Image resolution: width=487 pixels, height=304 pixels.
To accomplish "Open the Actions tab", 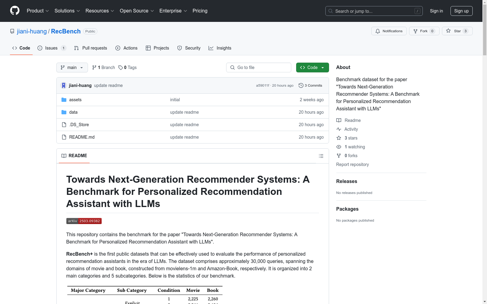I will (127, 48).
